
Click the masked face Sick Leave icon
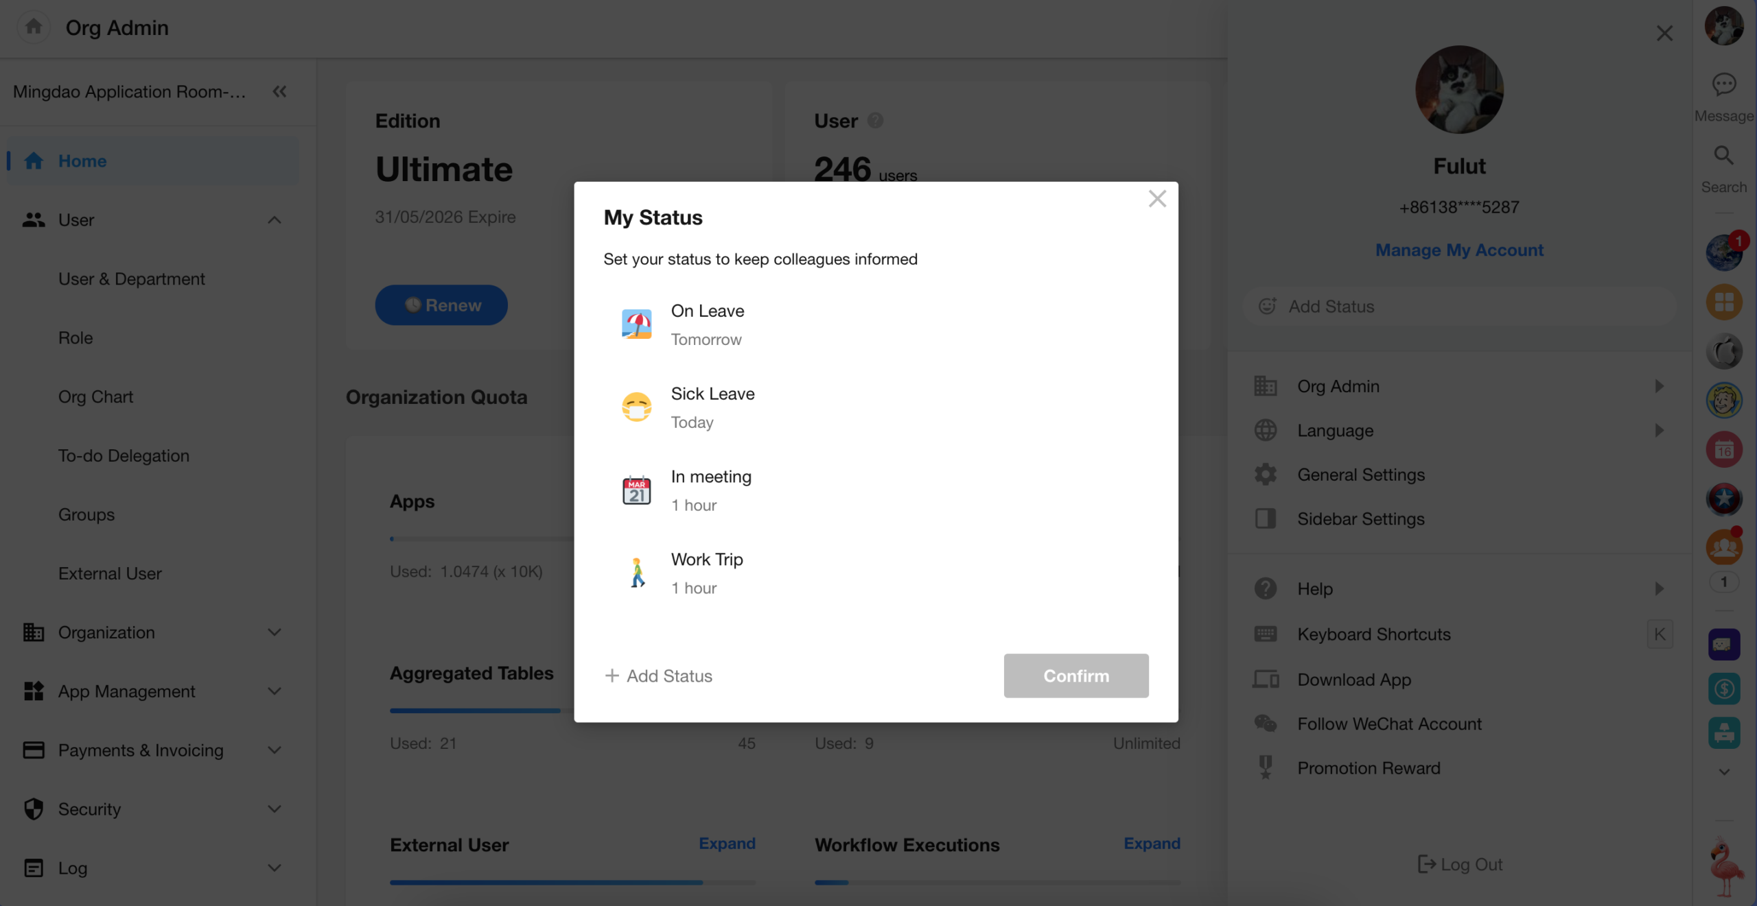tap(636, 407)
